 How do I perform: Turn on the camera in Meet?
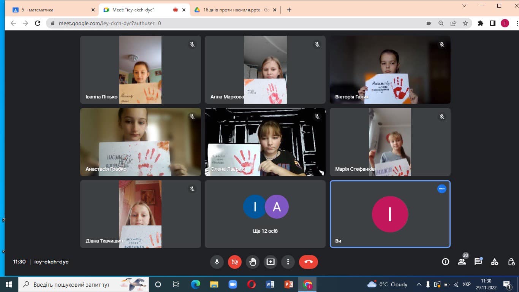click(x=234, y=262)
